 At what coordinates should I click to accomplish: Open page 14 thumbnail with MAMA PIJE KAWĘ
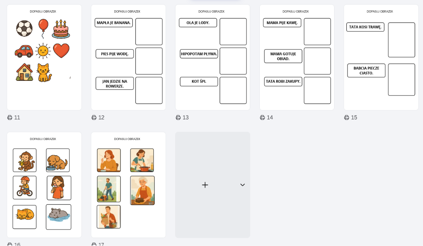(297, 57)
